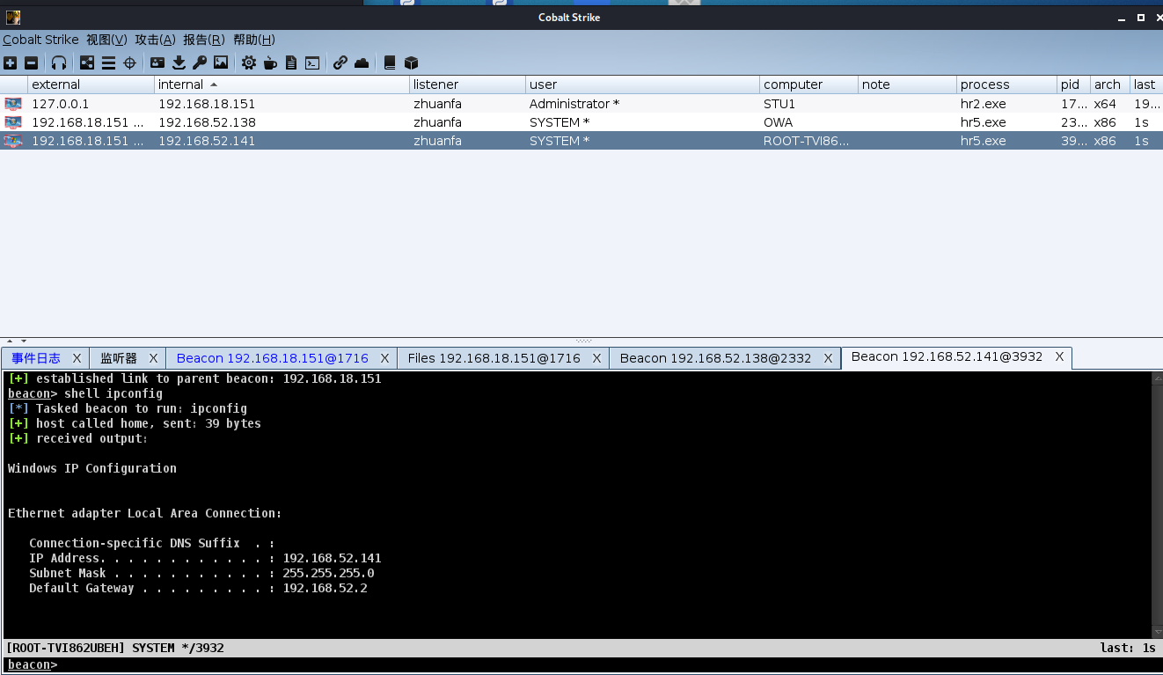Image resolution: width=1163 pixels, height=675 pixels.
Task: Open the 攻击(A) menu
Action: [x=156, y=40]
